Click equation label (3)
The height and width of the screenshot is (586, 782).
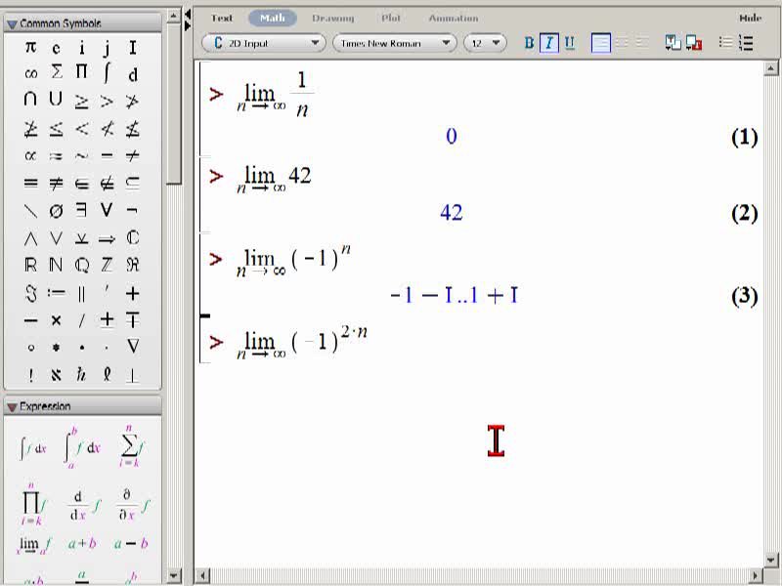[745, 296]
